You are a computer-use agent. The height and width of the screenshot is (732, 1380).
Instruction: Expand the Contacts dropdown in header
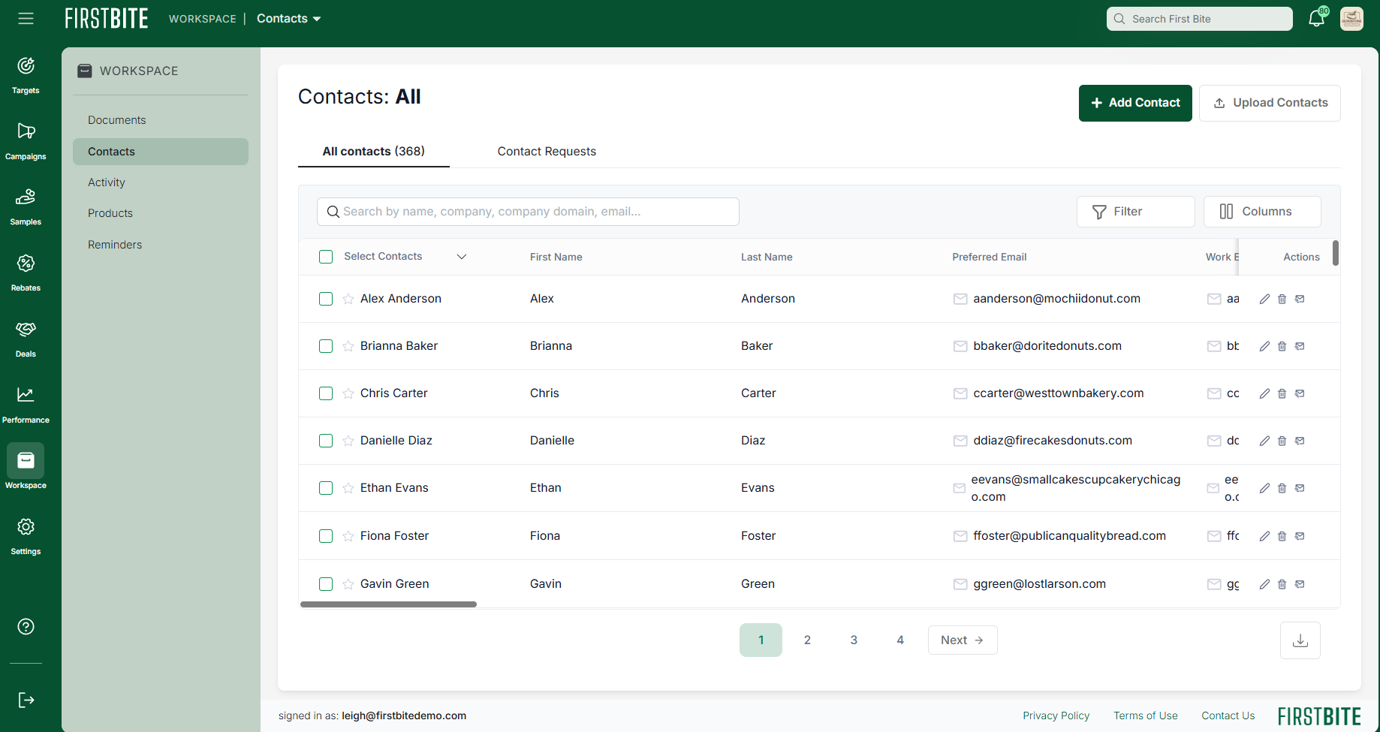[289, 19]
